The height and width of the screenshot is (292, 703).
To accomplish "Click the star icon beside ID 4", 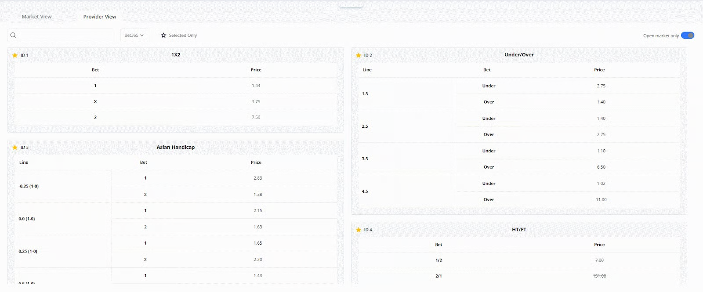I will pos(359,230).
